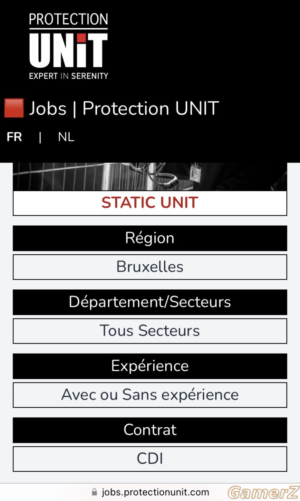This screenshot has width=300, height=501.
Task: Switch language to NL
Action: click(66, 137)
